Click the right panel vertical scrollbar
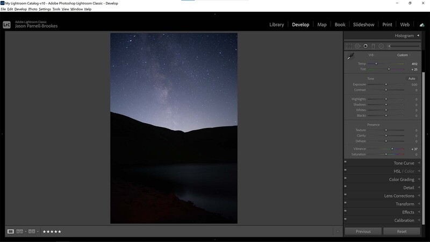 [x=424, y=148]
